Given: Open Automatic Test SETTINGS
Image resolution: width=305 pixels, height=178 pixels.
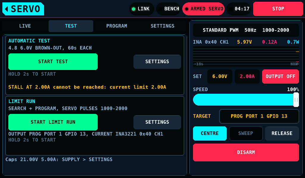Looking at the screenshot, I should (157, 62).
